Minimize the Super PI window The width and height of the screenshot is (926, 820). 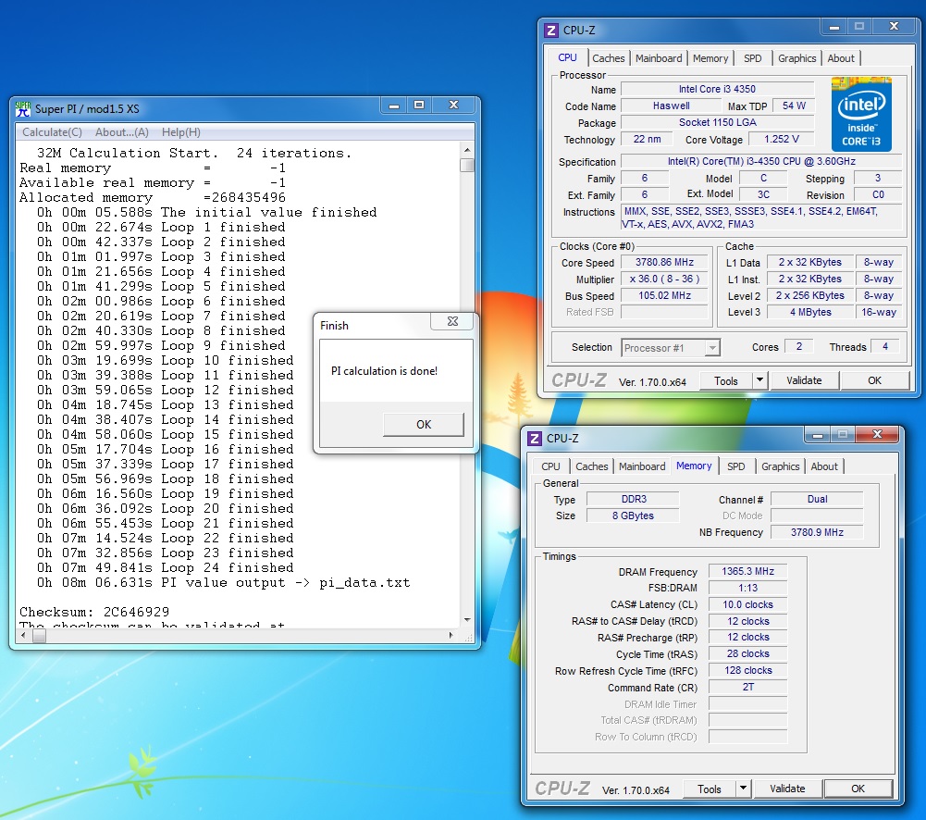pos(394,106)
